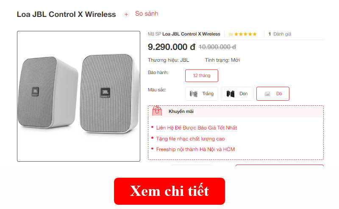Click the Loa JBL Control X Wireless title

[x=67, y=14]
